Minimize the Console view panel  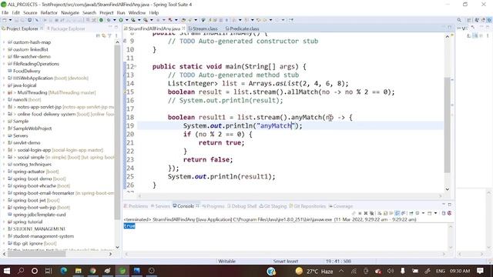[x=444, y=204]
